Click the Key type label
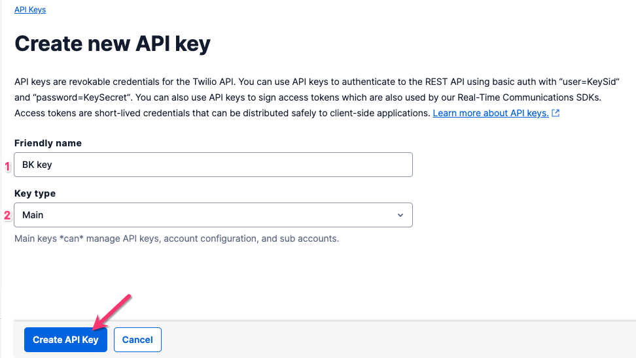Viewport: 636px width, 358px height. point(35,193)
